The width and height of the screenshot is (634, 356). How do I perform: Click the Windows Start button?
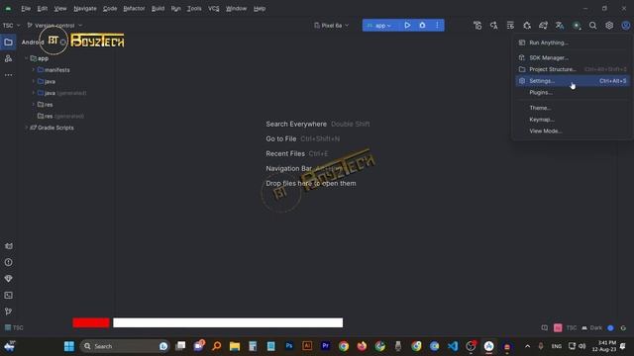click(69, 346)
